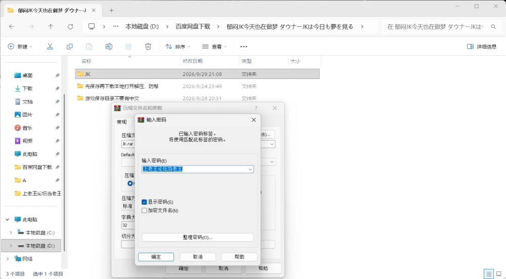
Task: Open the 排序 sort dropdown
Action: (x=178, y=47)
